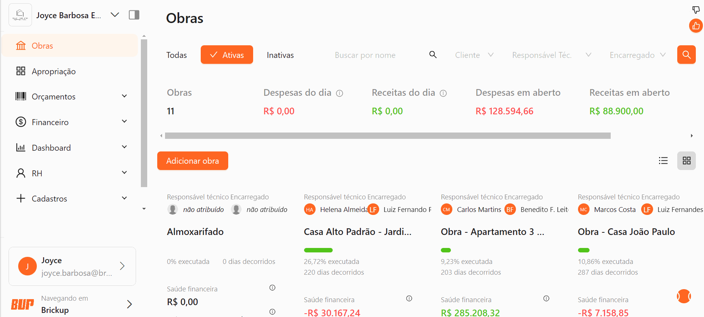Switch to grid card view
This screenshot has height=317, width=704.
click(686, 161)
